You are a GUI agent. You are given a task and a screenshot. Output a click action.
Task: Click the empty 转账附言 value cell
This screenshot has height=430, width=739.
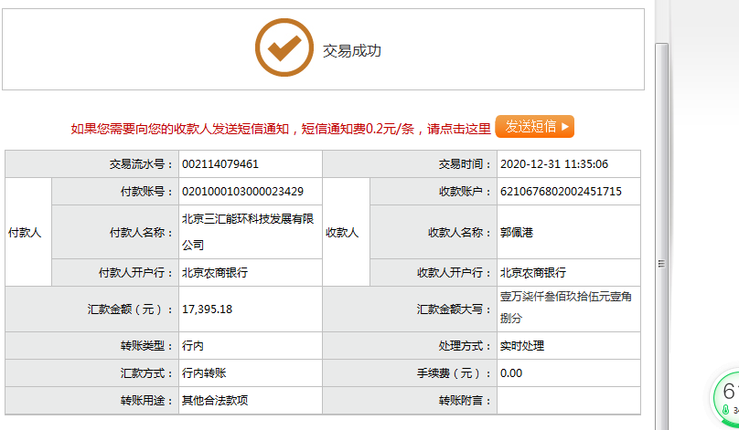[568, 401]
